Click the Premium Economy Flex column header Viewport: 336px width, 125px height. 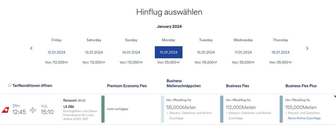[127, 86]
